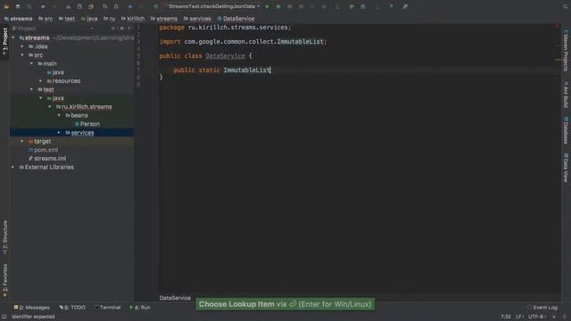Change file encoding via UTF-8 status item

536,317
